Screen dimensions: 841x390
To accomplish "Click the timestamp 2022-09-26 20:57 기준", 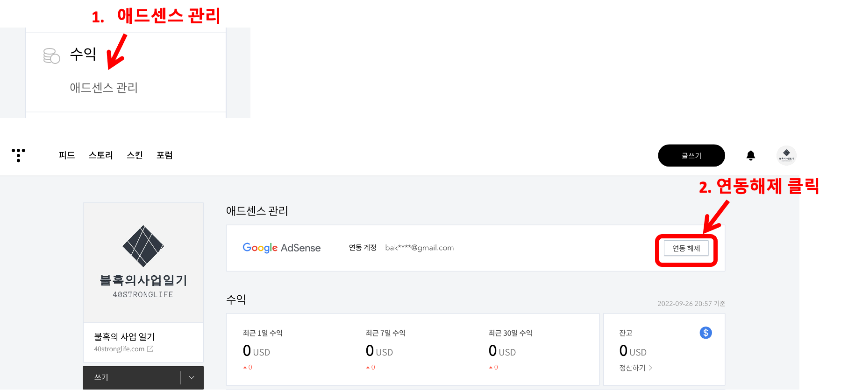I will click(x=691, y=304).
